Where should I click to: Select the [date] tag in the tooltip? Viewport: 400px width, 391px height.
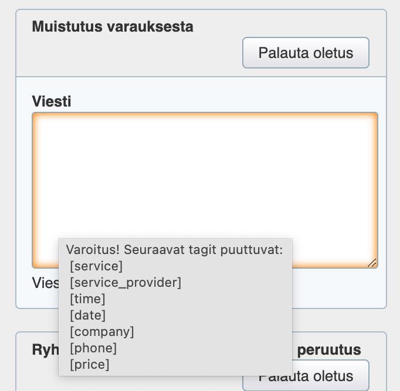pyautogui.click(x=87, y=315)
